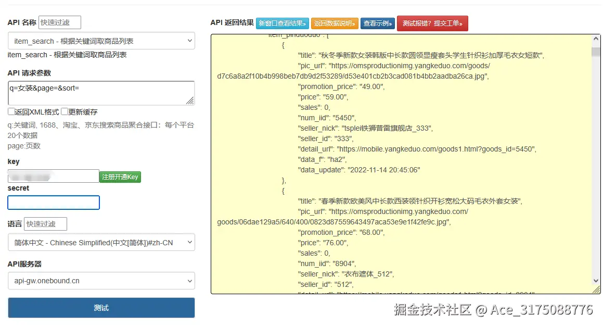Image resolution: width=603 pixels, height=327 pixels.
Task: Click the orange return data description button
Action: tap(335, 23)
